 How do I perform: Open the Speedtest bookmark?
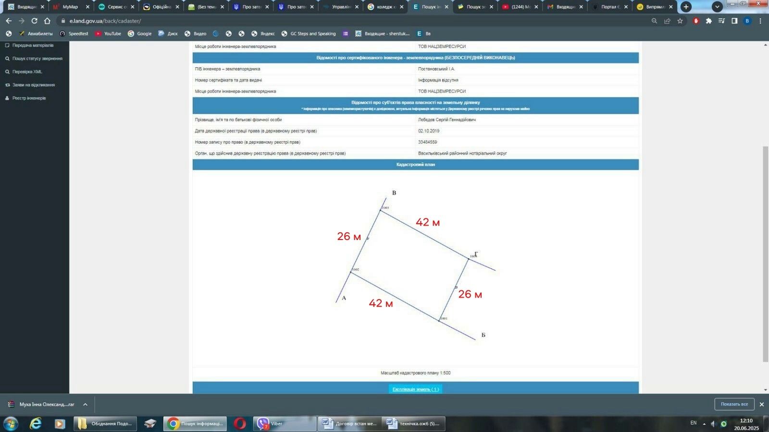(74, 34)
